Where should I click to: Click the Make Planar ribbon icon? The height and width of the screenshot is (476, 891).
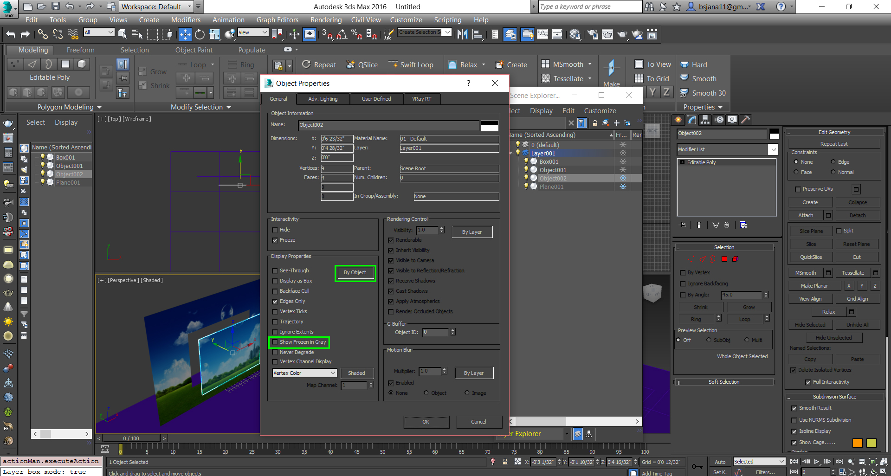611,73
